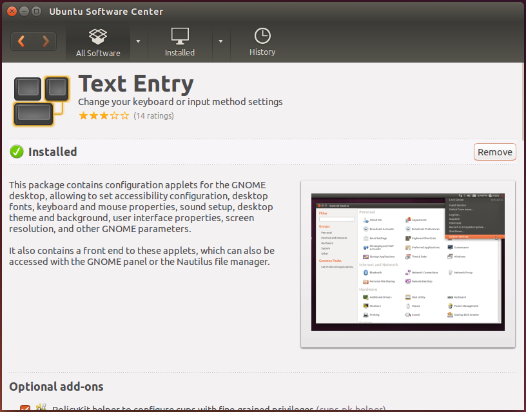Click the (14 ratings) text
526x412 pixels.
pos(153,116)
